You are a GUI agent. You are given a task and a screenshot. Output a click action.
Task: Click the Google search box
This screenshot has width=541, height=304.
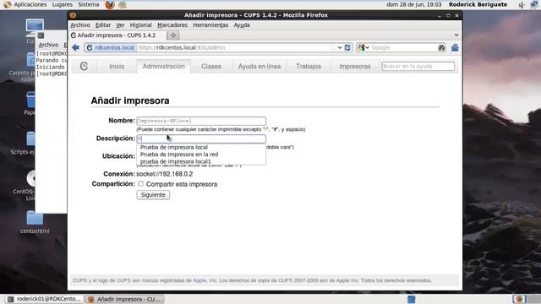tap(403, 47)
